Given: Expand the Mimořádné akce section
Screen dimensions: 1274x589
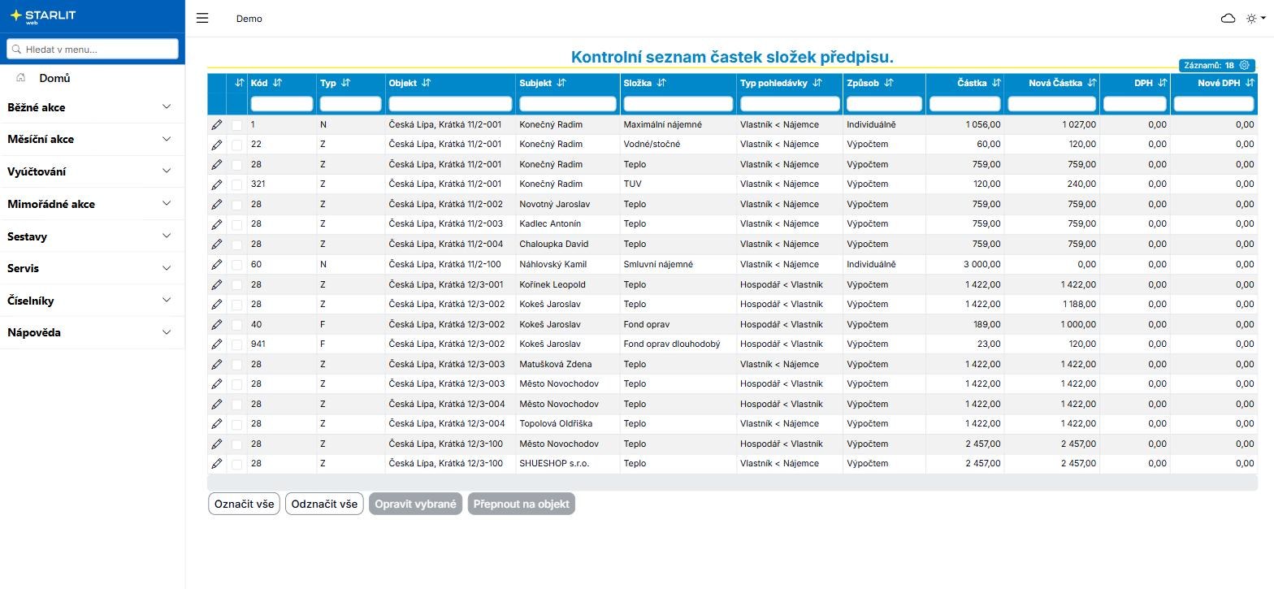Looking at the screenshot, I should (x=92, y=204).
